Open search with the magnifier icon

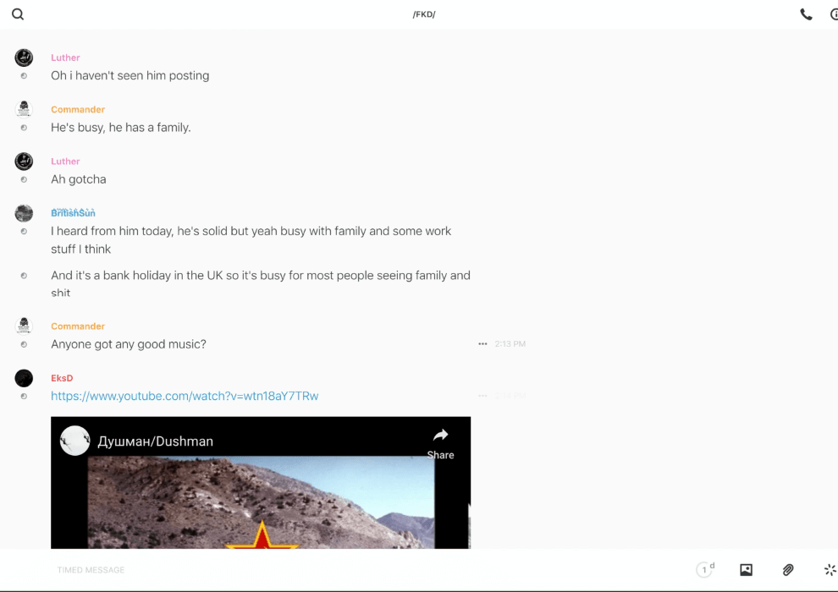[18, 14]
